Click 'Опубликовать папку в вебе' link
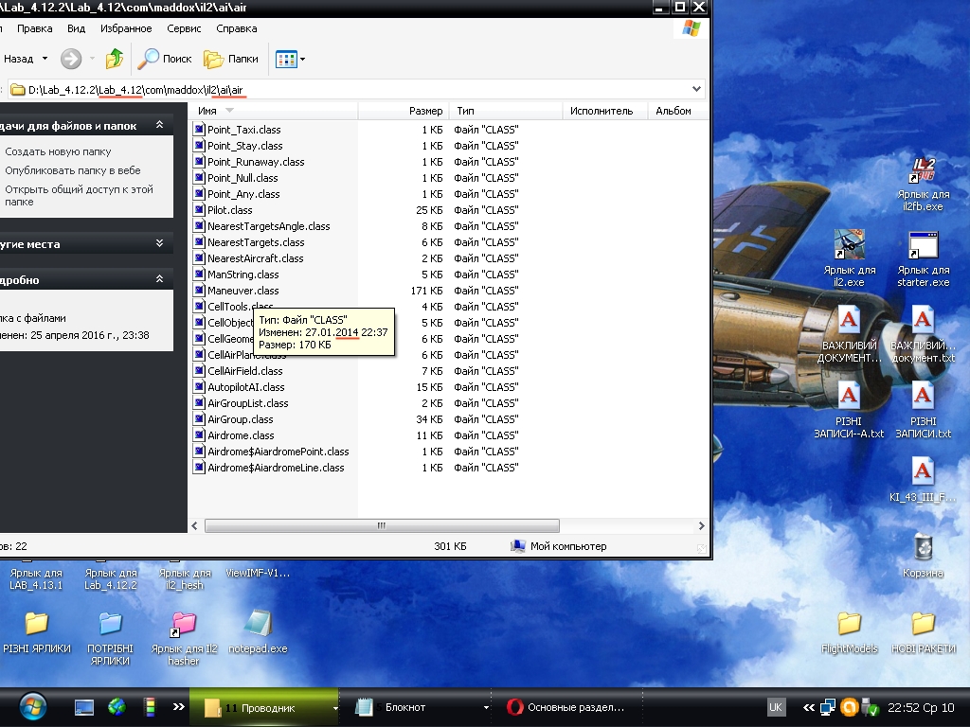 click(72, 170)
